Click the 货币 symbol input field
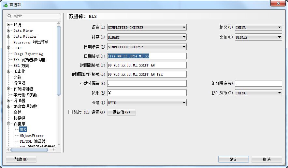 tap(147, 93)
